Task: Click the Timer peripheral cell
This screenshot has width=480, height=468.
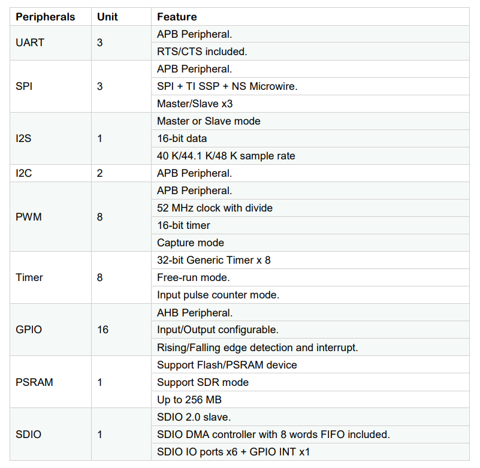Action: [x=50, y=277]
